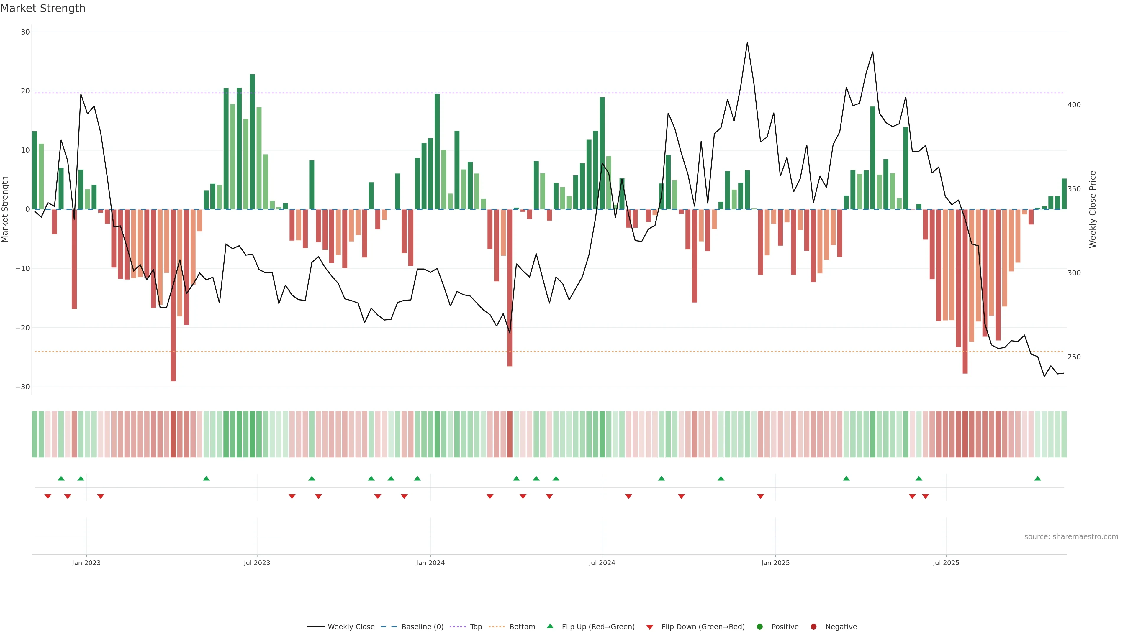Click Flip Down red triangle legend icon

click(x=650, y=627)
